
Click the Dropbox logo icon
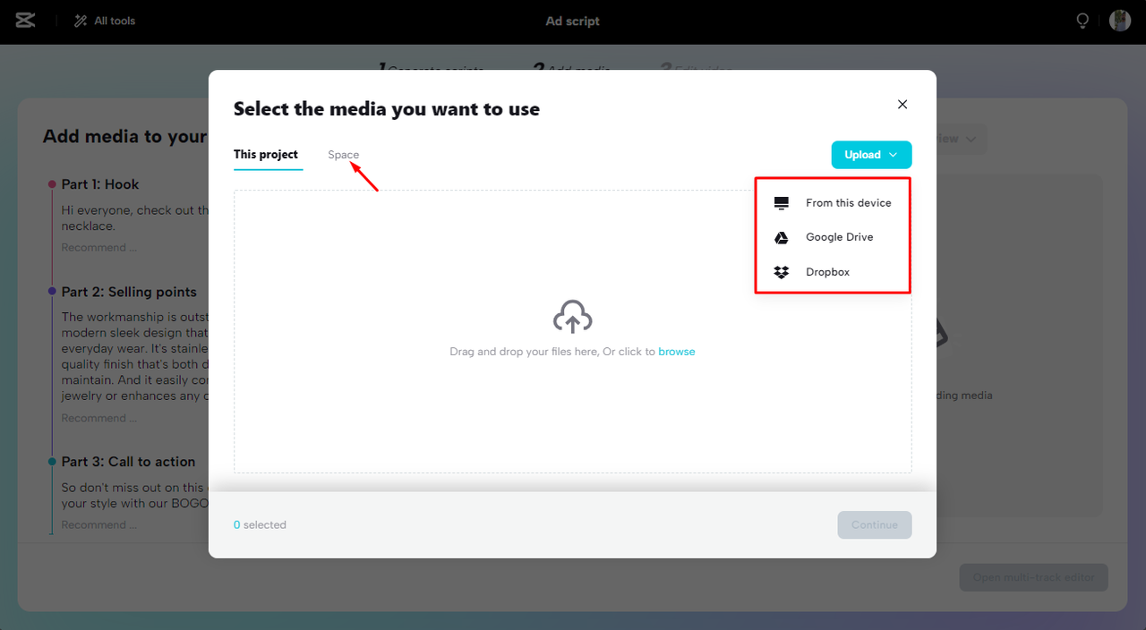(782, 272)
